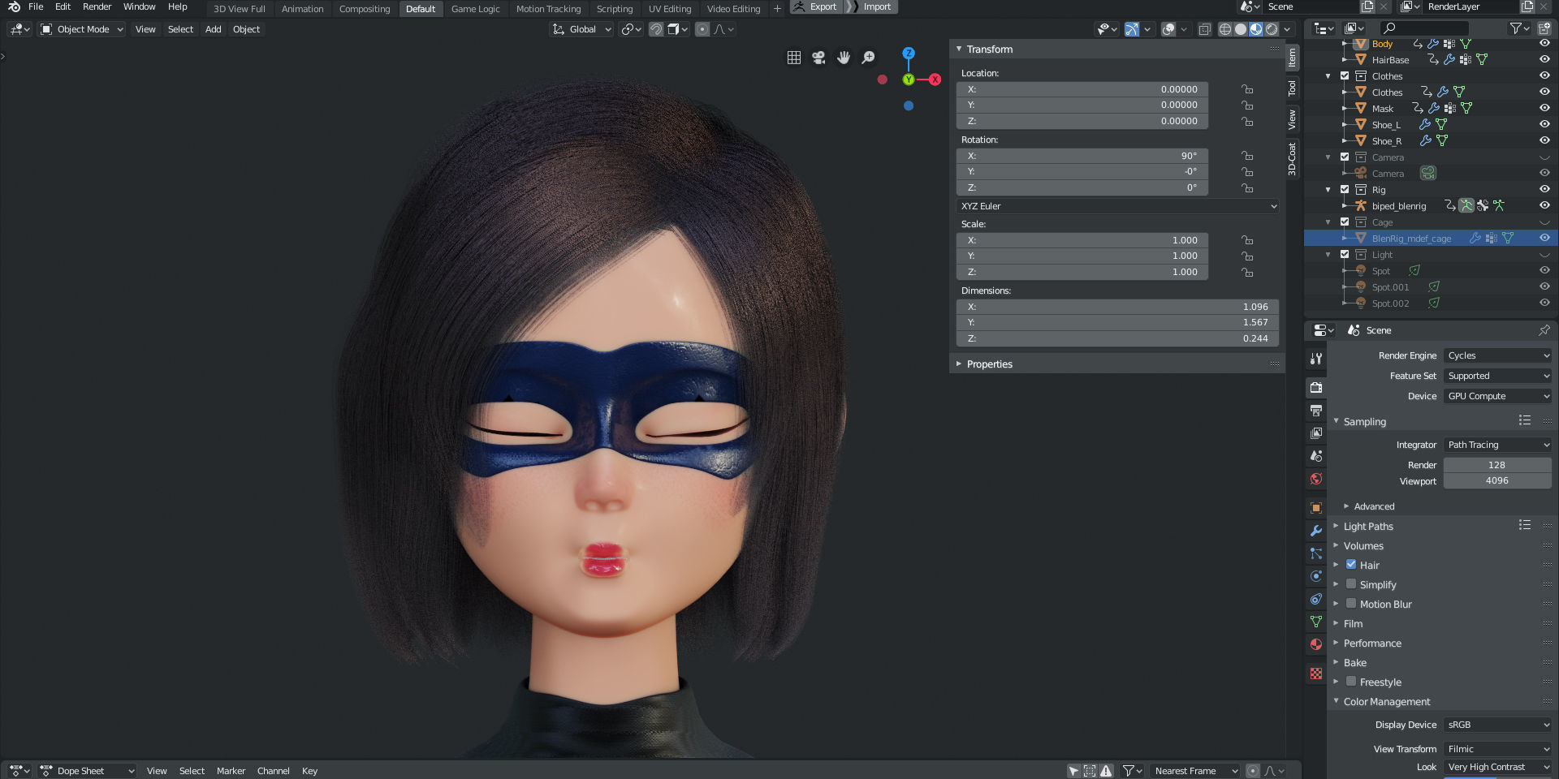Open Integrator Path Tracing dropdown

tap(1498, 445)
